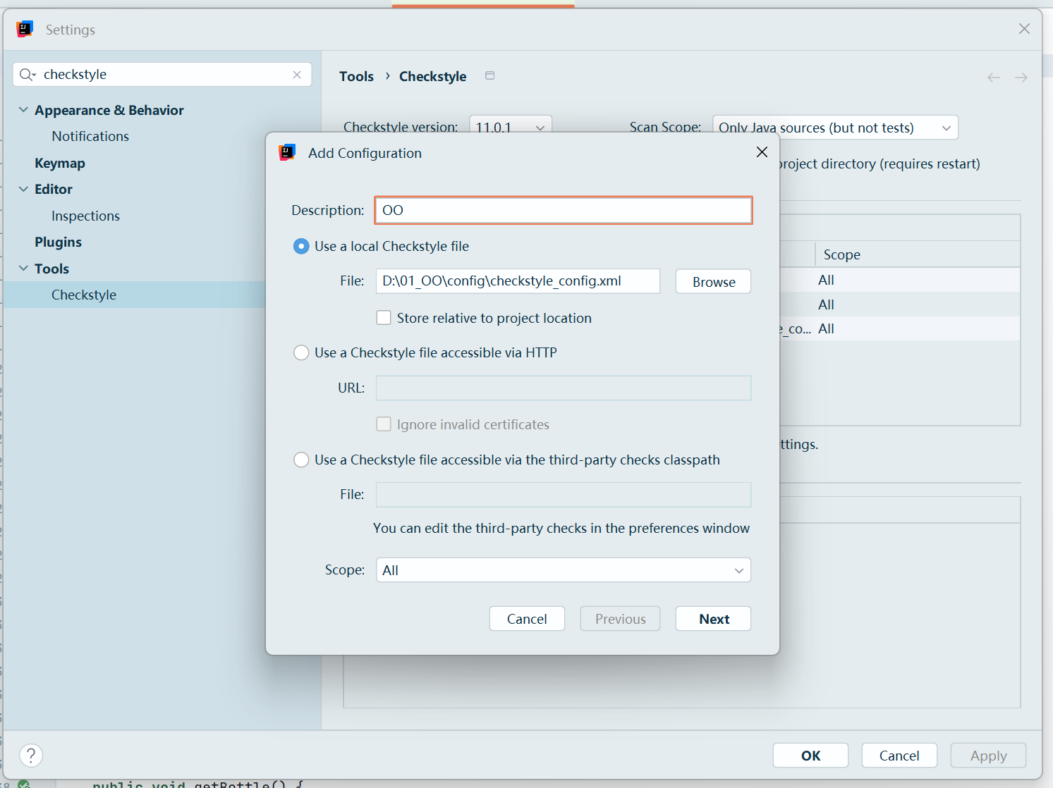Select Inspections in the settings tree
The image size is (1053, 788).
click(85, 216)
